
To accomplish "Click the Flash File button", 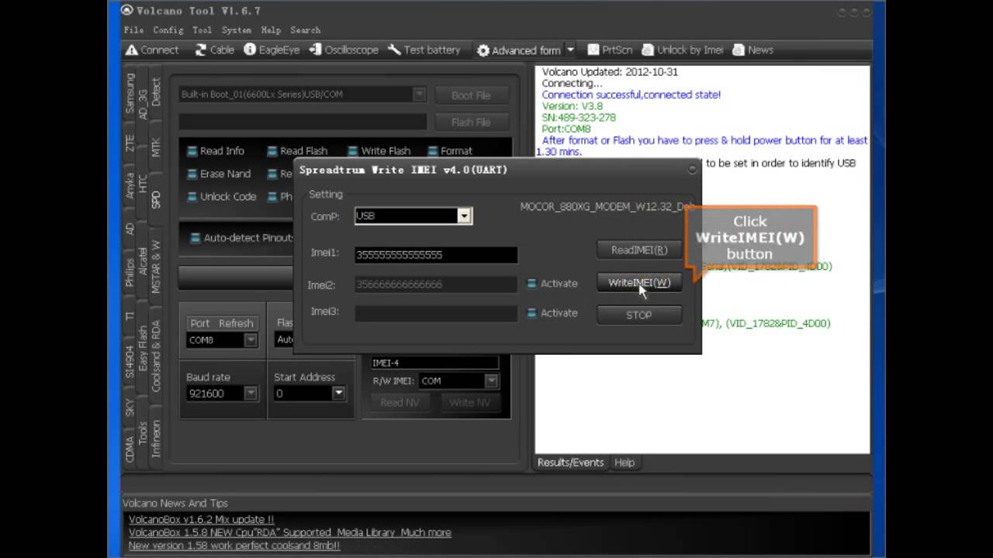I will [x=471, y=122].
